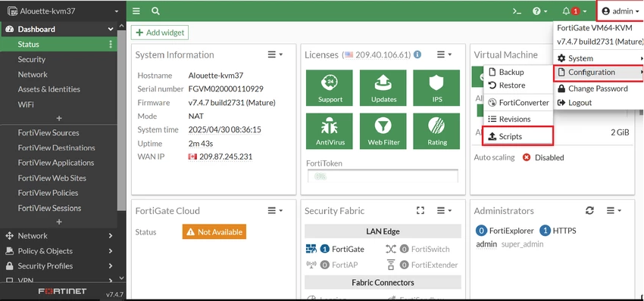Screen dimensions: 644x301
Task: Open the CLI console icon
Action: coord(517,11)
